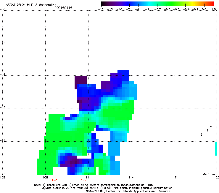The image size is (219, 193).
Task: Click the longitude axis label "108"
Action: (45, 178)
